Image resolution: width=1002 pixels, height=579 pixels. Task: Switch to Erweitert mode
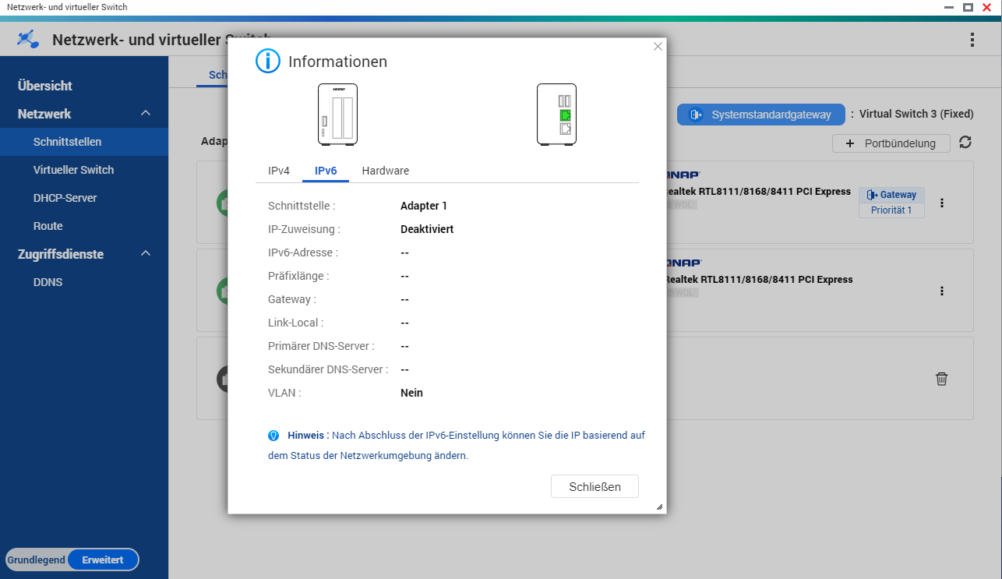[x=103, y=560]
